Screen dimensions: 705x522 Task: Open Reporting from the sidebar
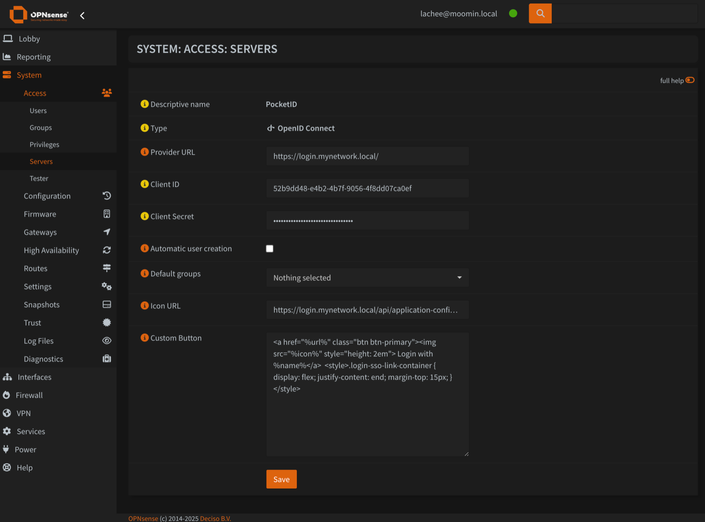(x=33, y=57)
